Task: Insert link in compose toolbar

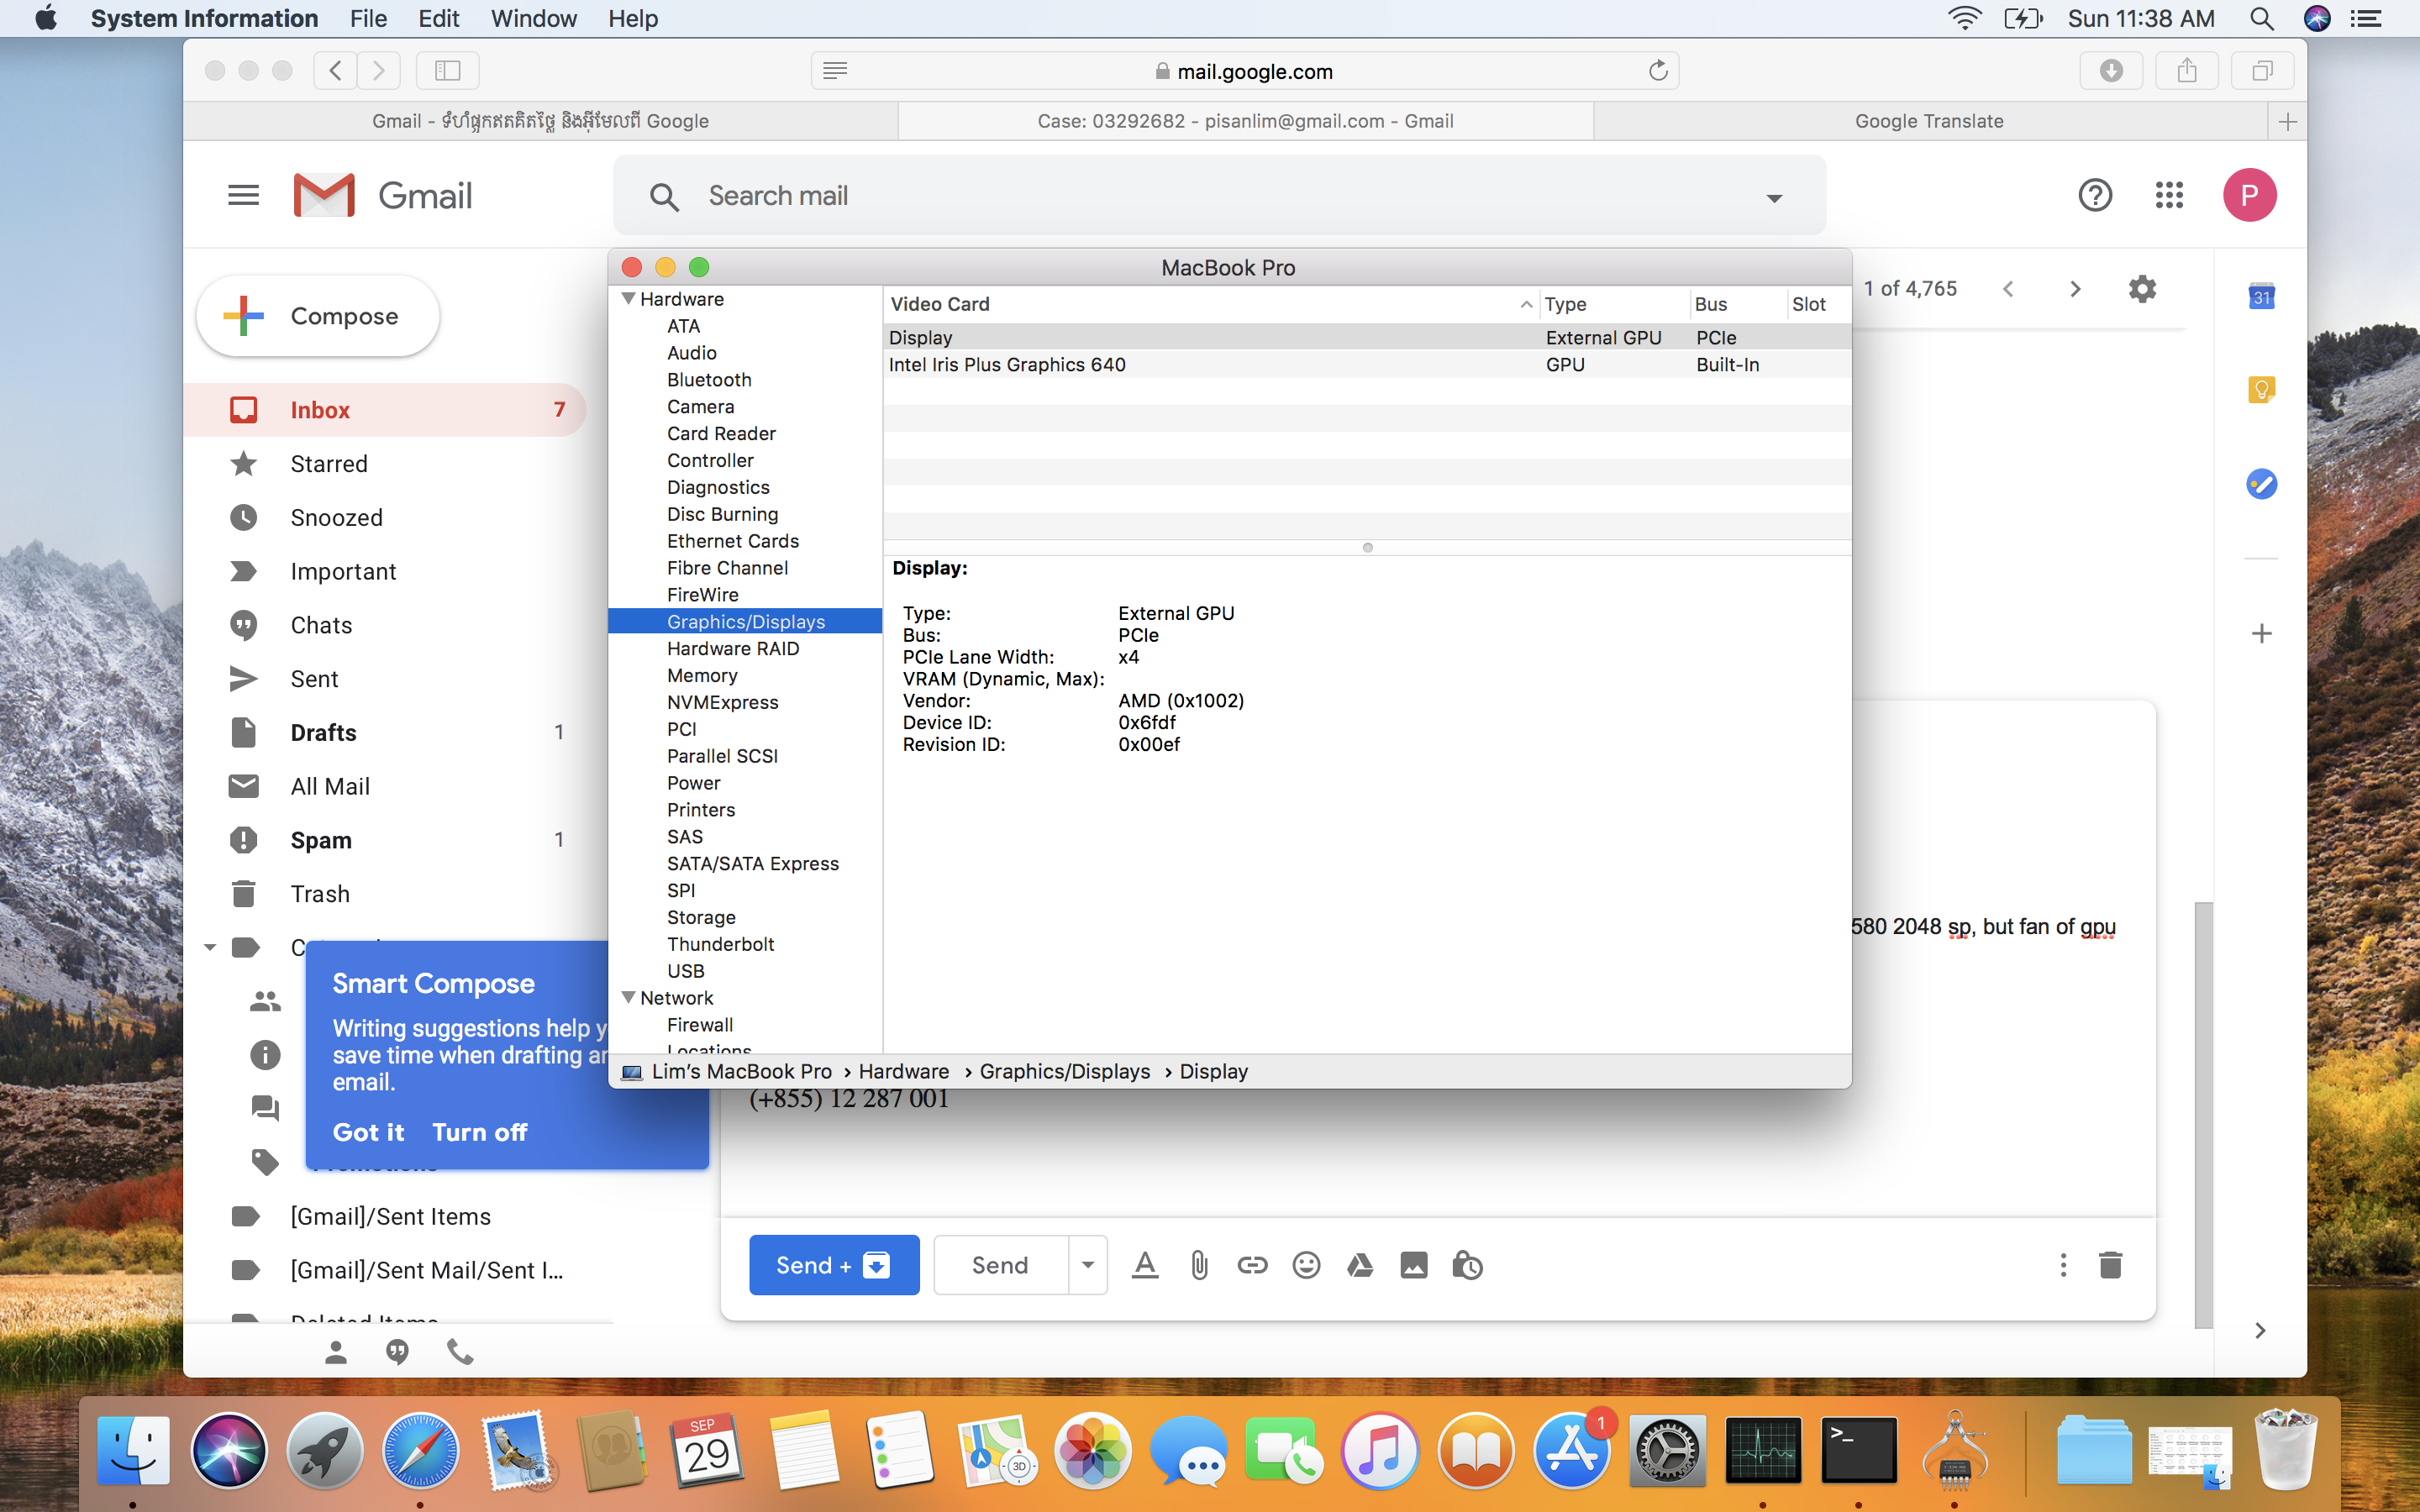Action: tap(1252, 1265)
